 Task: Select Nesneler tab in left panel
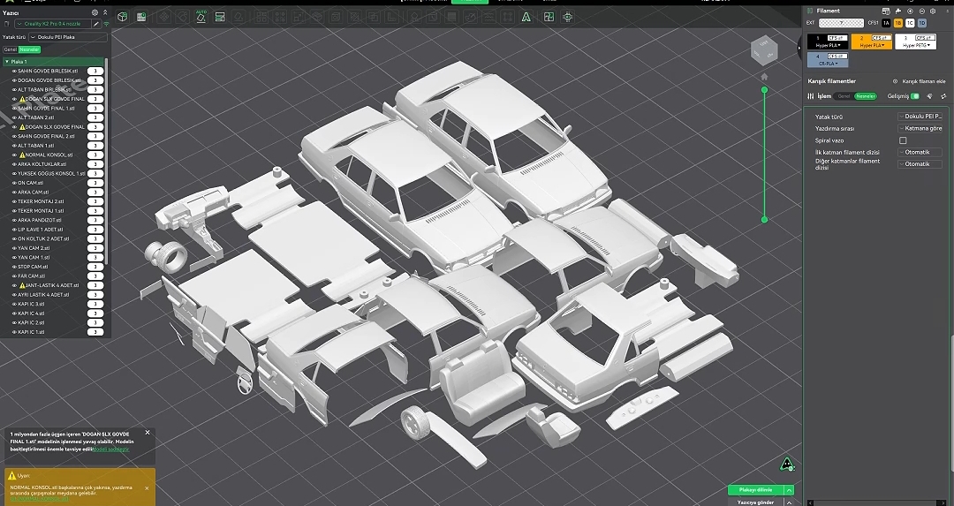pos(28,49)
